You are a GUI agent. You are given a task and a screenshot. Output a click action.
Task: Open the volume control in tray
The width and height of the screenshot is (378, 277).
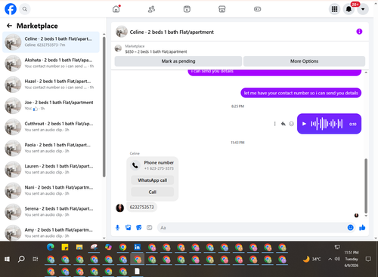tap(337, 259)
